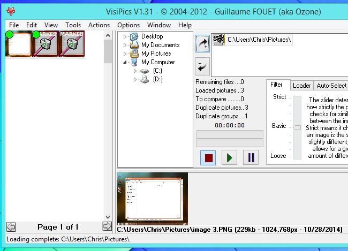Image resolution: width=348 pixels, height=251 pixels.
Task: Click the image 3.PNG file info line
Action: 230,230
